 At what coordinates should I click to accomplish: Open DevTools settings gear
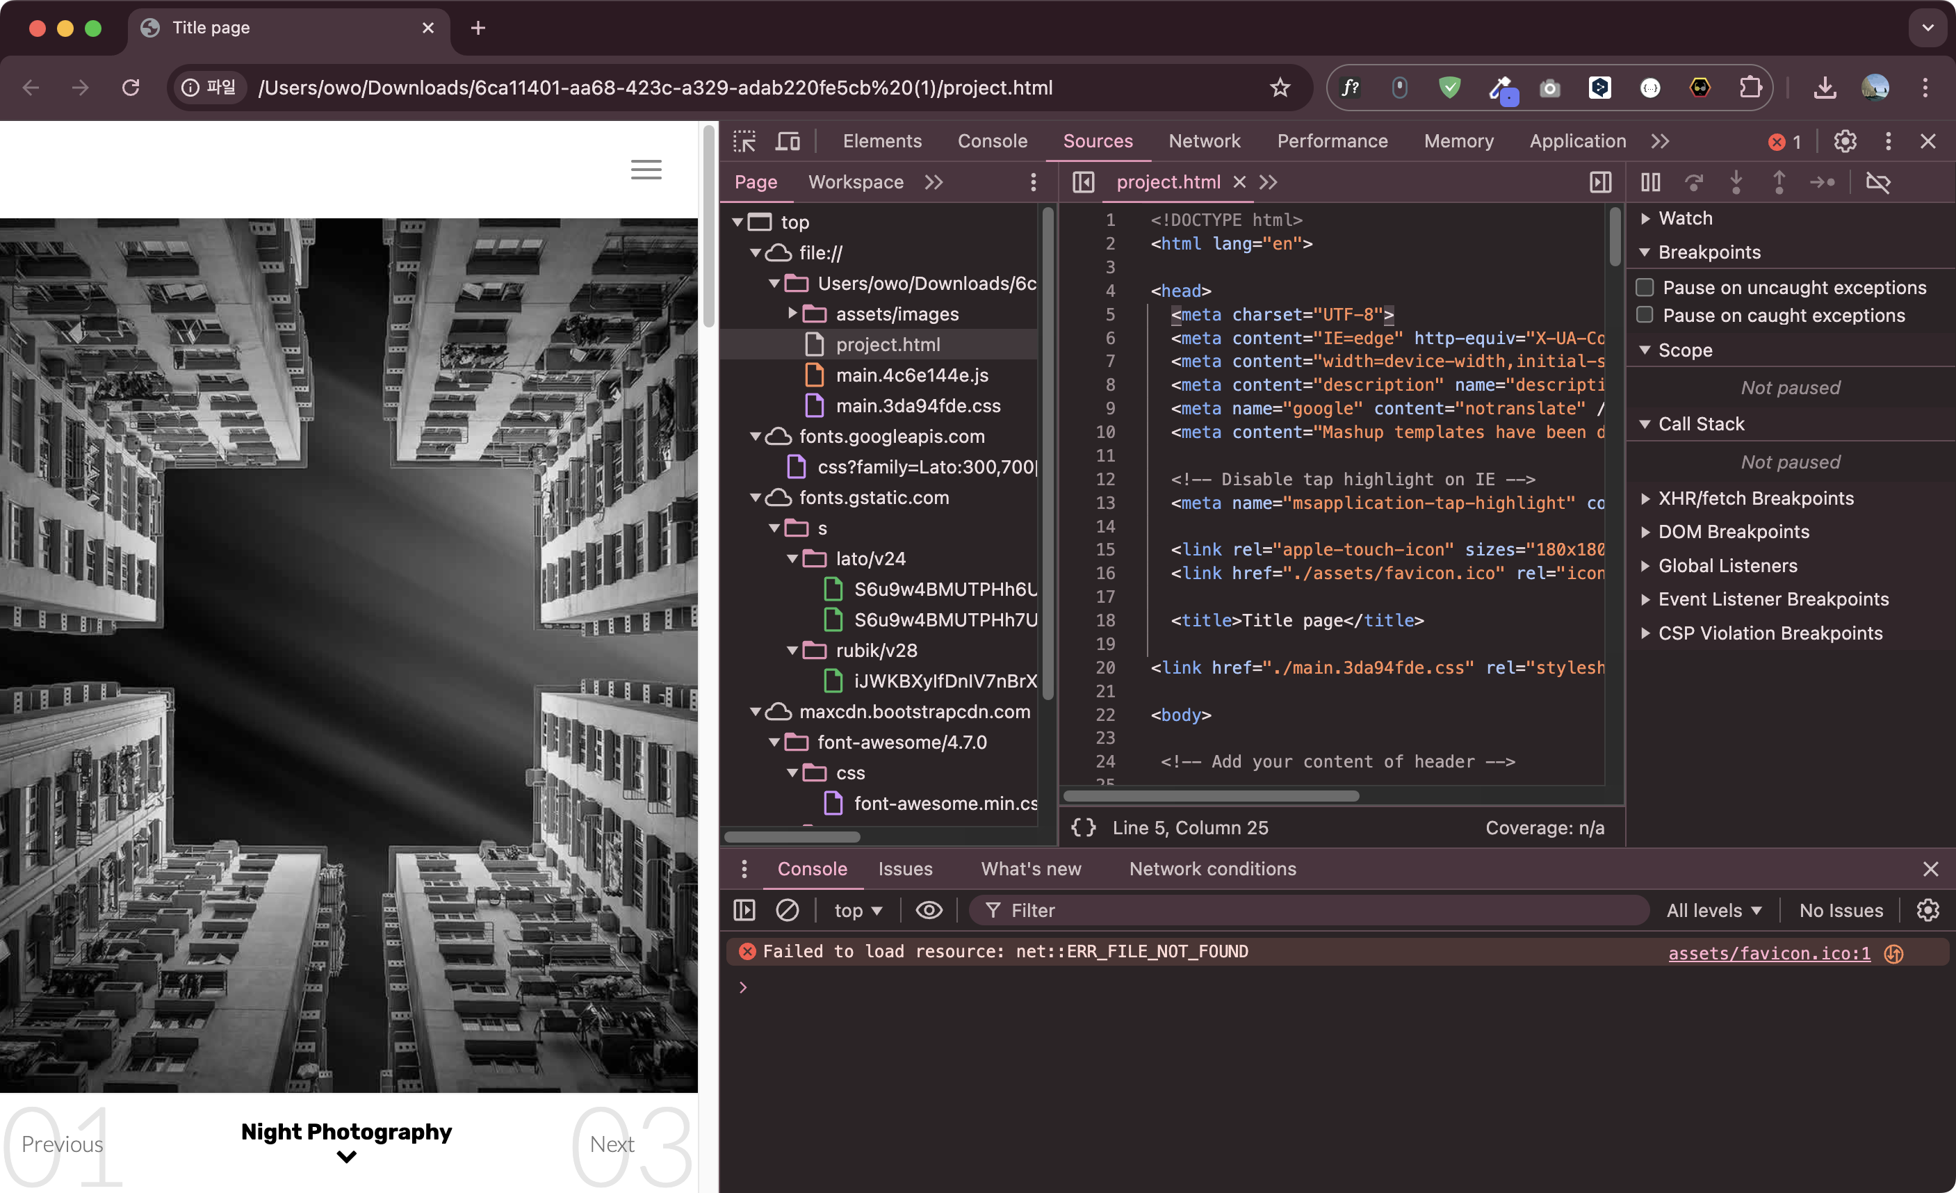(1845, 140)
